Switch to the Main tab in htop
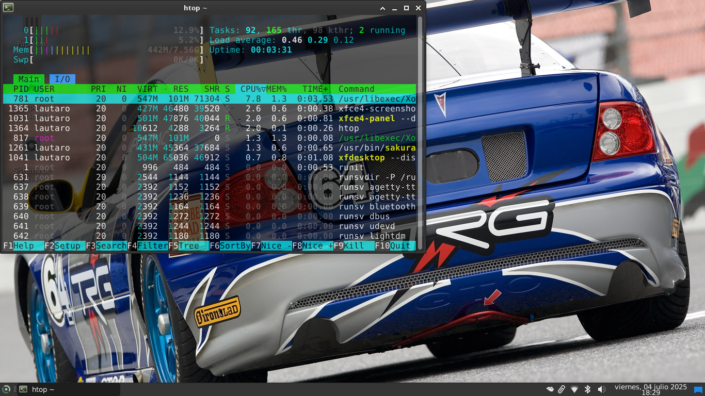 29,79
